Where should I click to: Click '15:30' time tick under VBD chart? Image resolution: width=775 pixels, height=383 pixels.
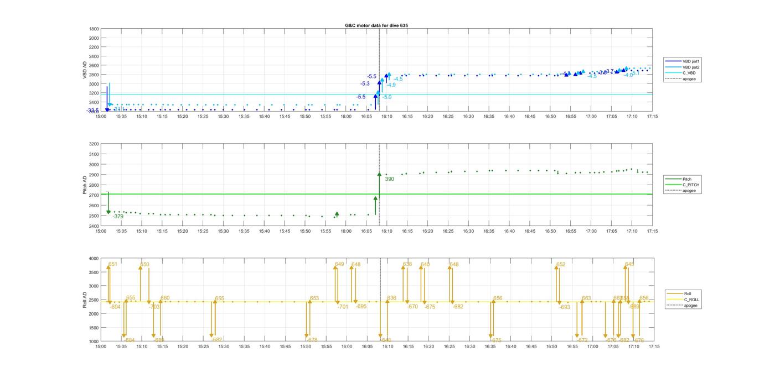point(223,116)
